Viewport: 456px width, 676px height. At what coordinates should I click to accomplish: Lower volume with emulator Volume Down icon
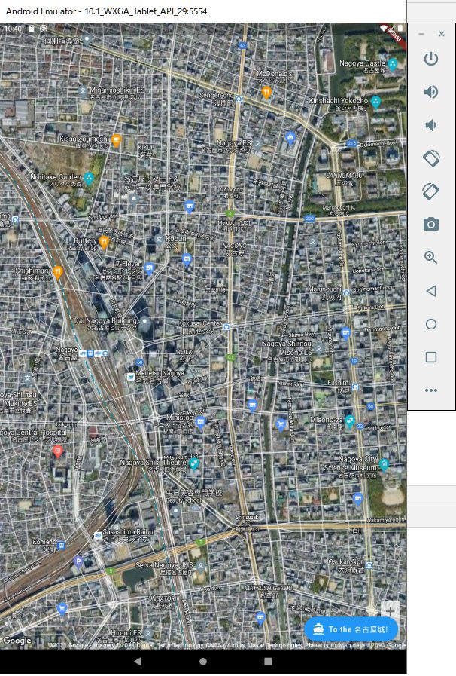(x=431, y=125)
